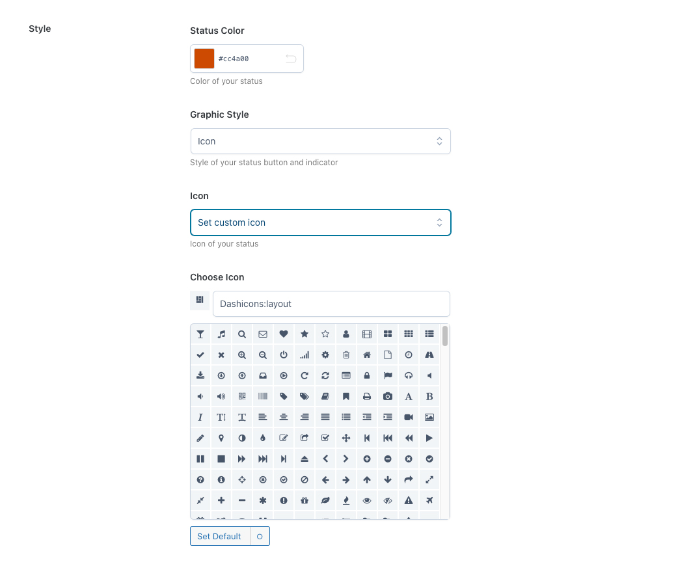Pick the airplane icon
This screenshot has height=564, width=691.
coord(429,500)
